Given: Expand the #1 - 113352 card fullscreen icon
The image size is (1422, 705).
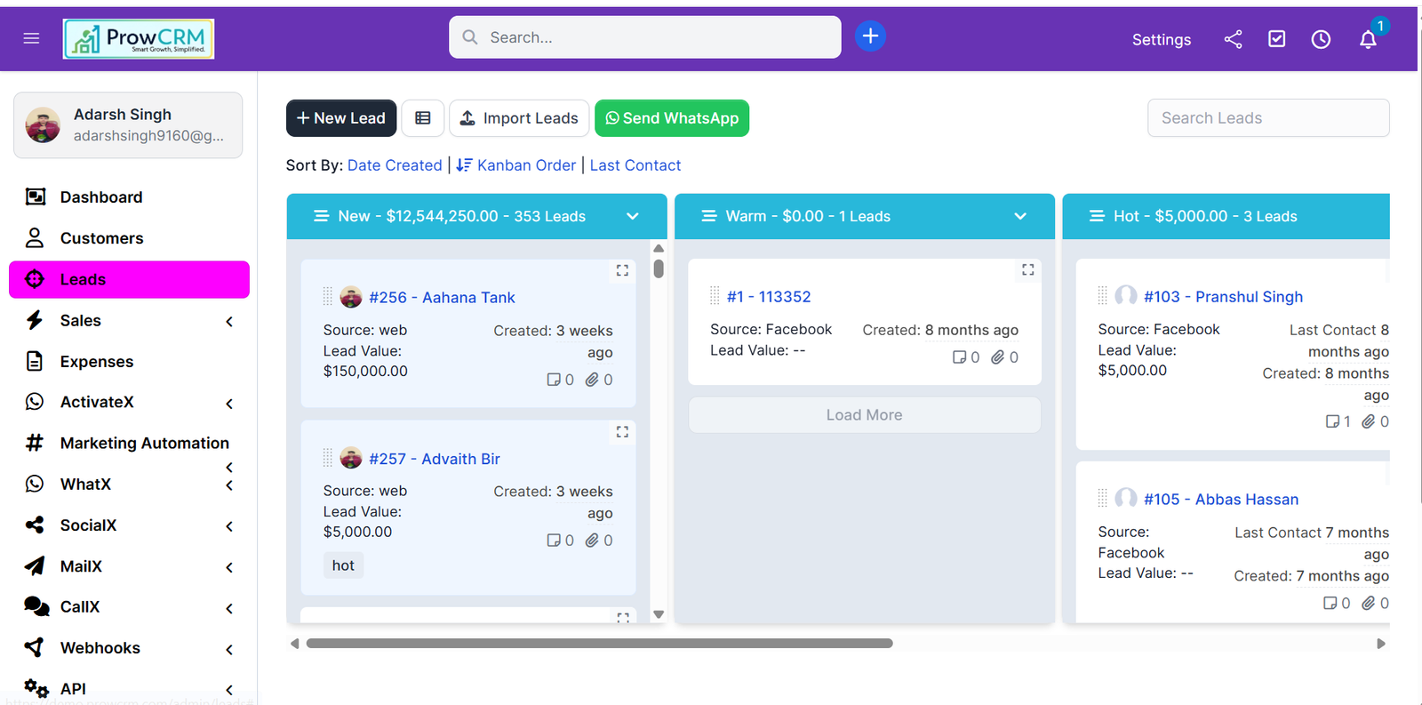Looking at the screenshot, I should click(x=1028, y=270).
